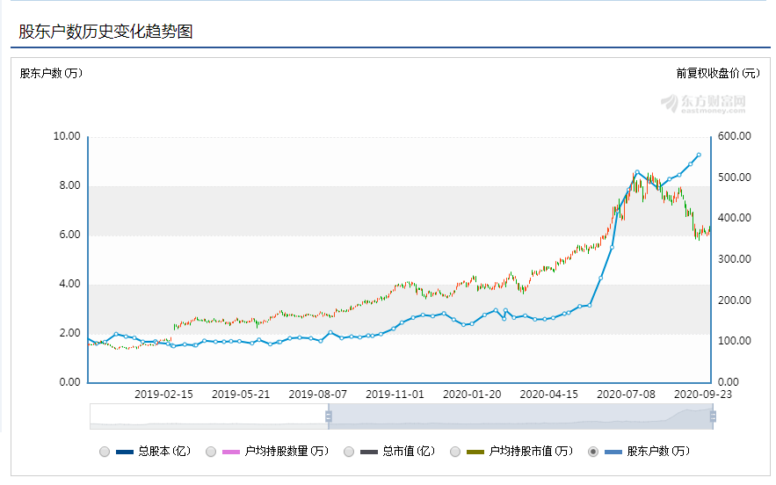Viewport: 776px width, 485px height.
Task: Click the olive 户均持股市值 legend swatch
Action: point(476,452)
